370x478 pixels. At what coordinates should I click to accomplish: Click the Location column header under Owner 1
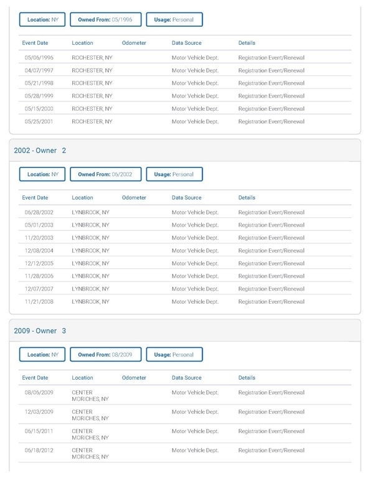[x=82, y=43]
